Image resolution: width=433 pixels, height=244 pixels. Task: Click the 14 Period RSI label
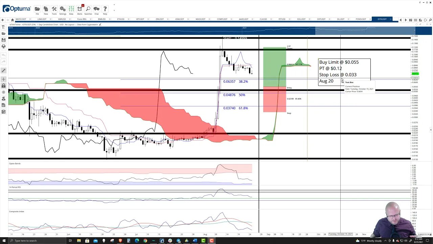(x=15, y=187)
